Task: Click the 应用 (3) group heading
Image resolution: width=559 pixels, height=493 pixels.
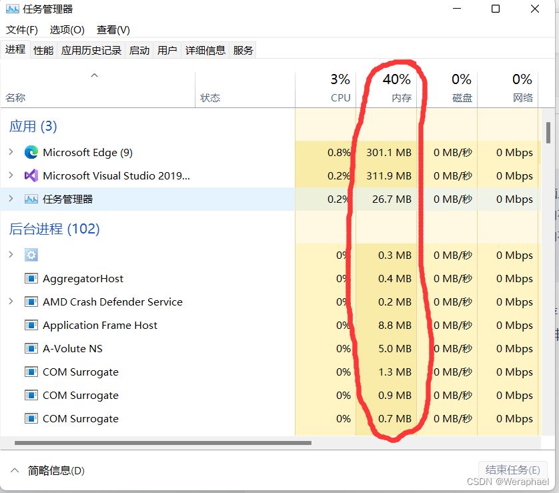Action: 33,126
